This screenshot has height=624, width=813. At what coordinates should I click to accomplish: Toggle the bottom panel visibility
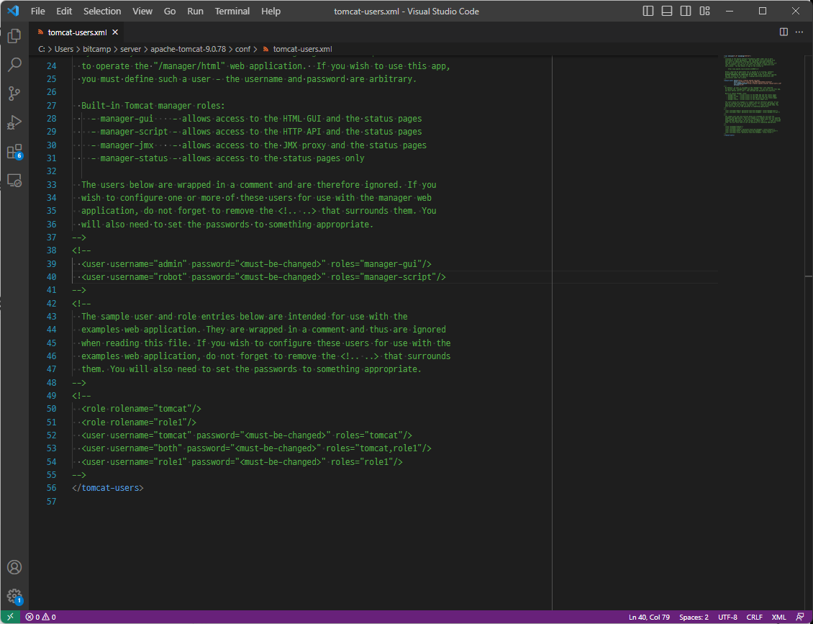(667, 11)
